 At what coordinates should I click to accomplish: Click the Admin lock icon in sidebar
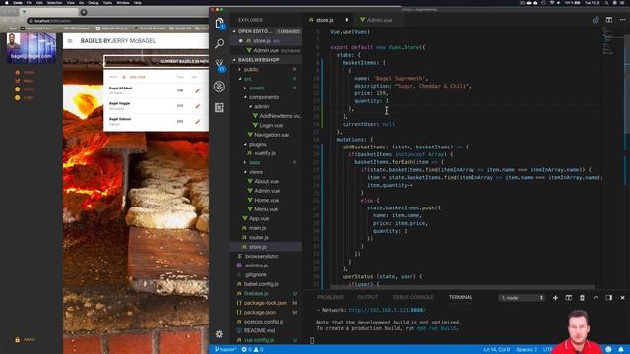(x=18, y=340)
